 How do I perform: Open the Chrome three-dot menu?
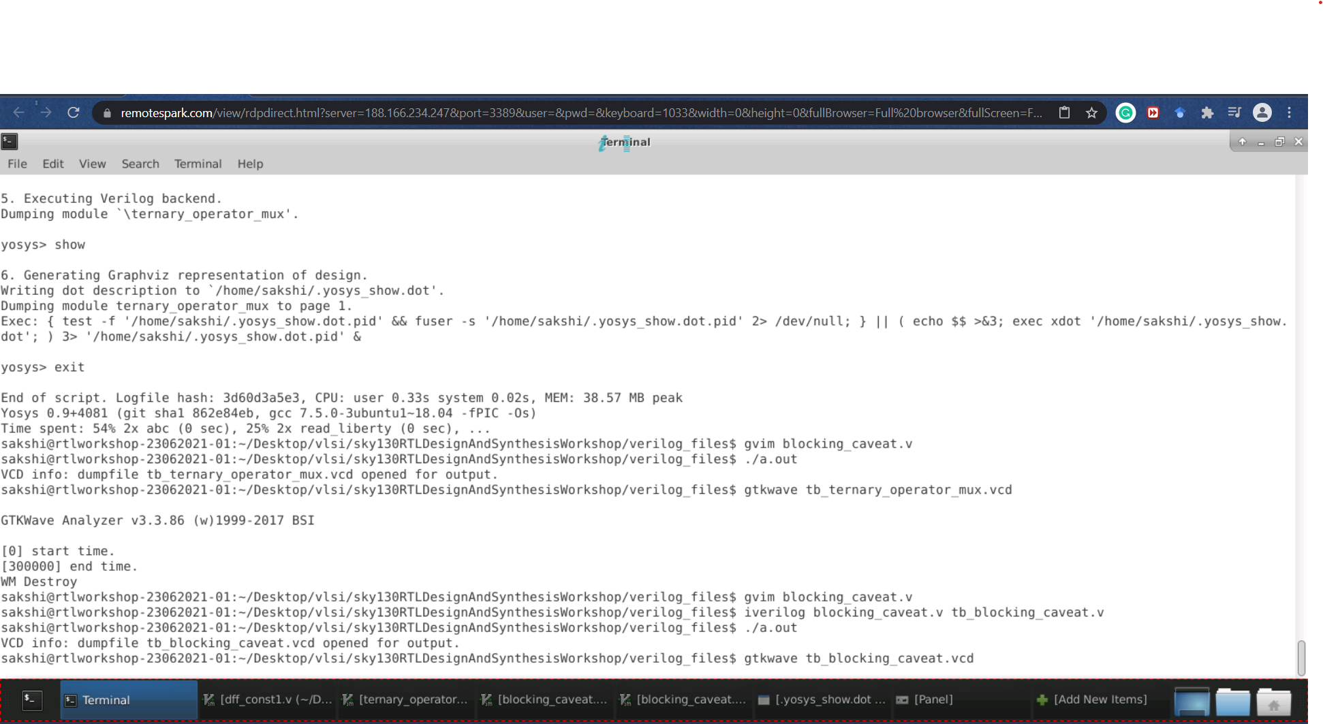1289,112
